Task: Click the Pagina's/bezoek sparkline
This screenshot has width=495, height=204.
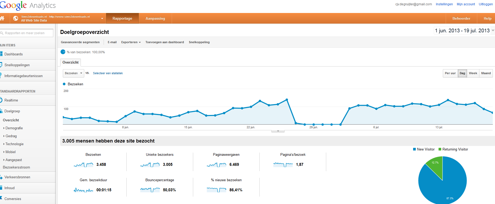Action: point(283,165)
